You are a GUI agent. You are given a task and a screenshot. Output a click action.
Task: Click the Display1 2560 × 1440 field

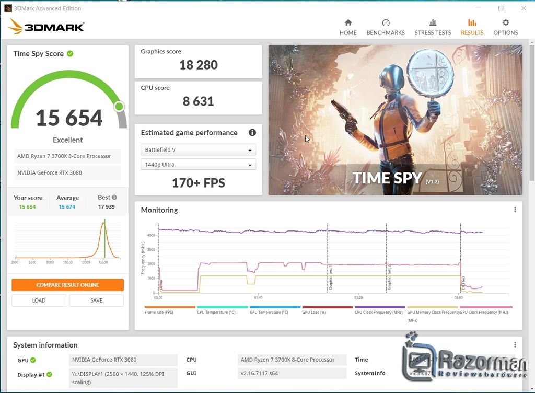coord(123,378)
